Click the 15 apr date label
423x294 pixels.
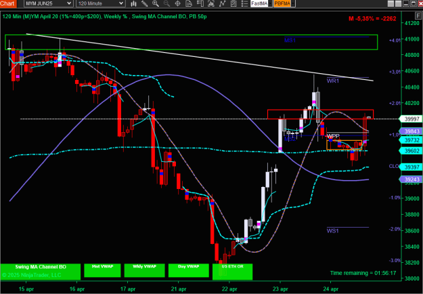pos(26,289)
